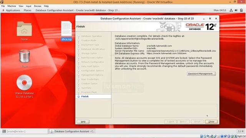
Task: Open the Devices menu
Action: click(38, 6)
